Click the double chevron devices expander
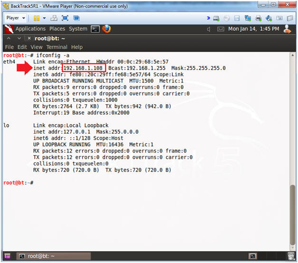 [209, 18]
